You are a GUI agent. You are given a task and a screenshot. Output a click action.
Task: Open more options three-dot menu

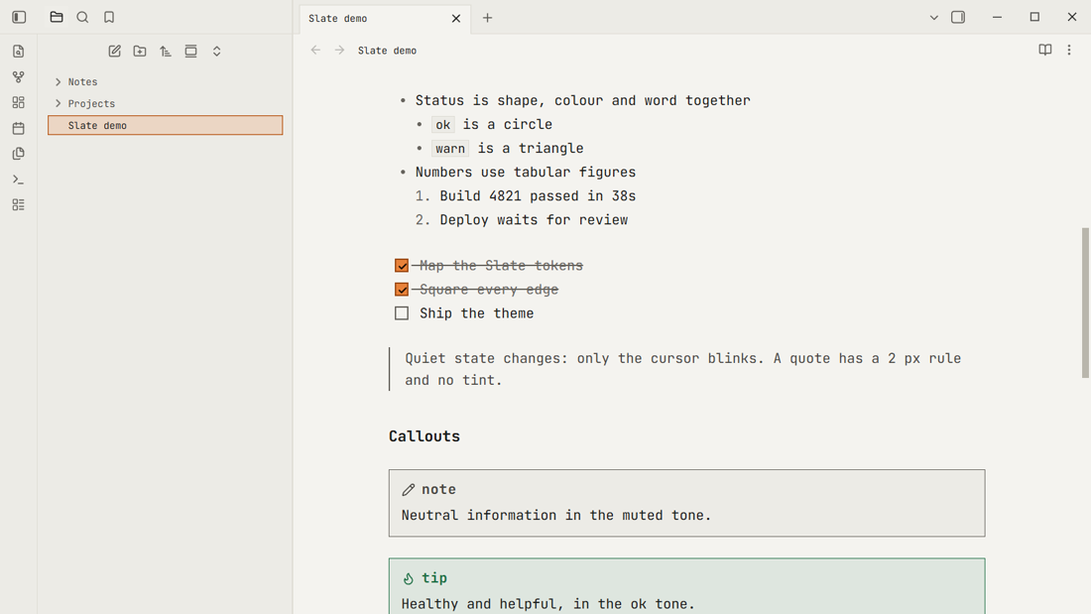(1069, 50)
